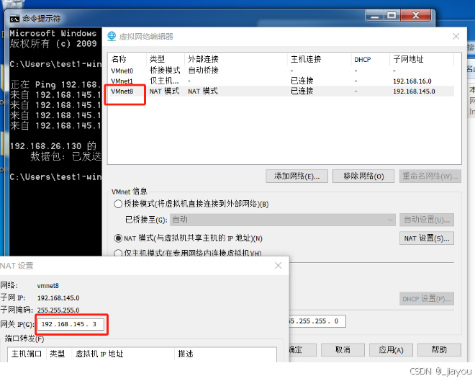Screen dimensions: 475x381
Task: Select the VMnet0 network row
Action: pos(281,71)
